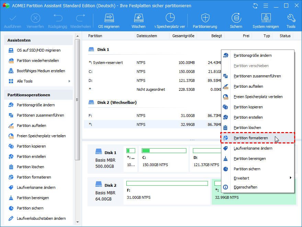Click context menu Partition bereinigen broom icon
Image resolution: width=302 pixels, height=227 pixels.
coord(225,159)
